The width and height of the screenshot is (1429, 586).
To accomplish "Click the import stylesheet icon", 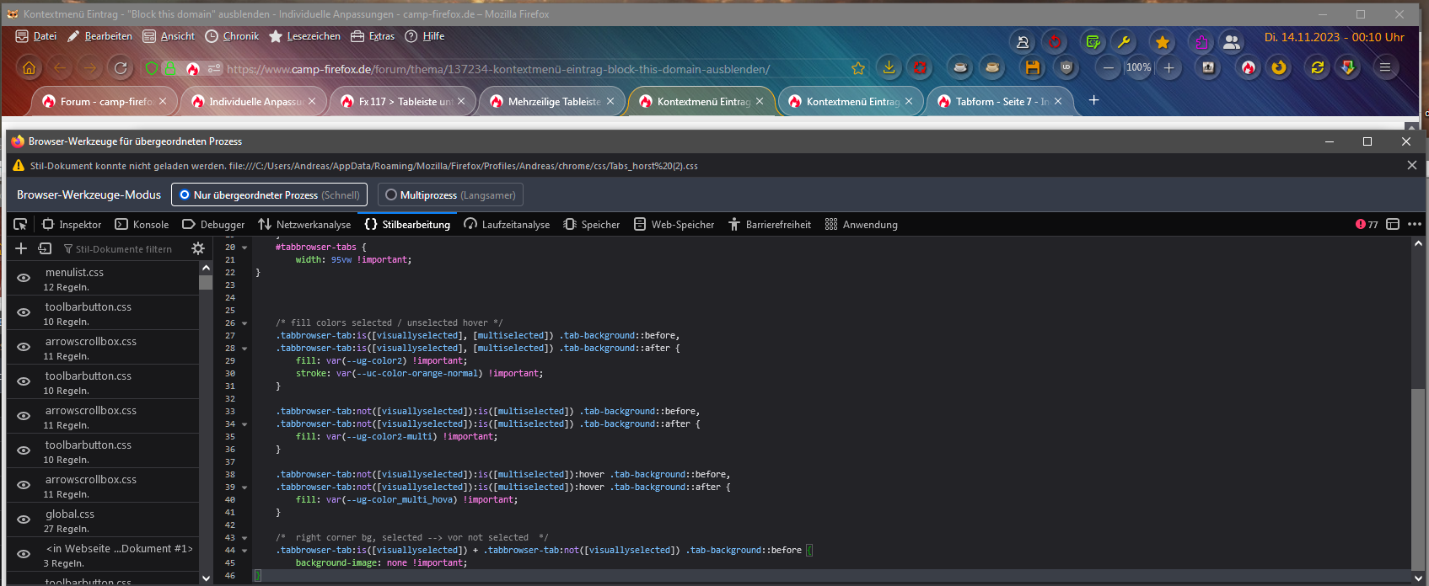I will pyautogui.click(x=45, y=248).
